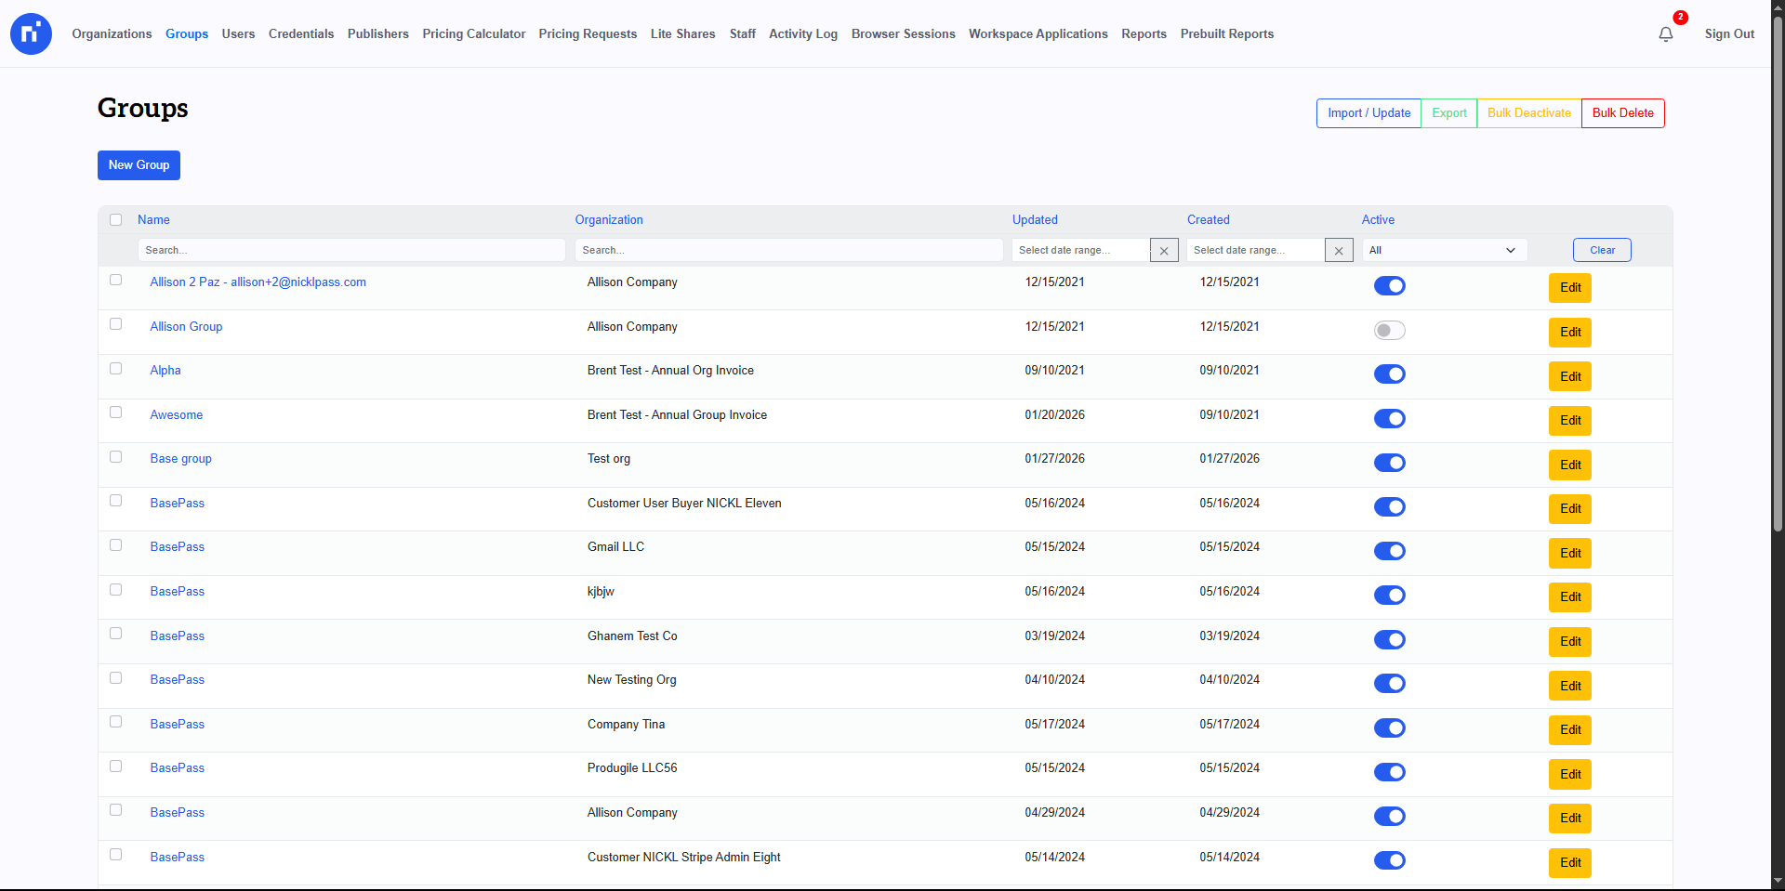Type in the Name search field
Image resolution: width=1785 pixels, height=891 pixels.
[x=350, y=251]
